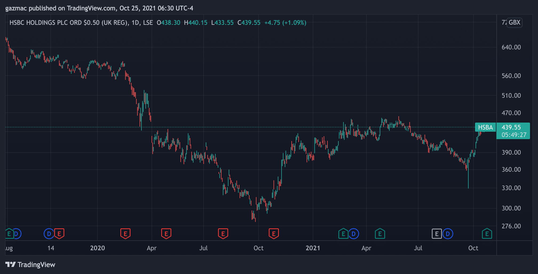Click the blue dividend marker above the 14 label
The height and width of the screenshot is (274, 538).
point(49,234)
